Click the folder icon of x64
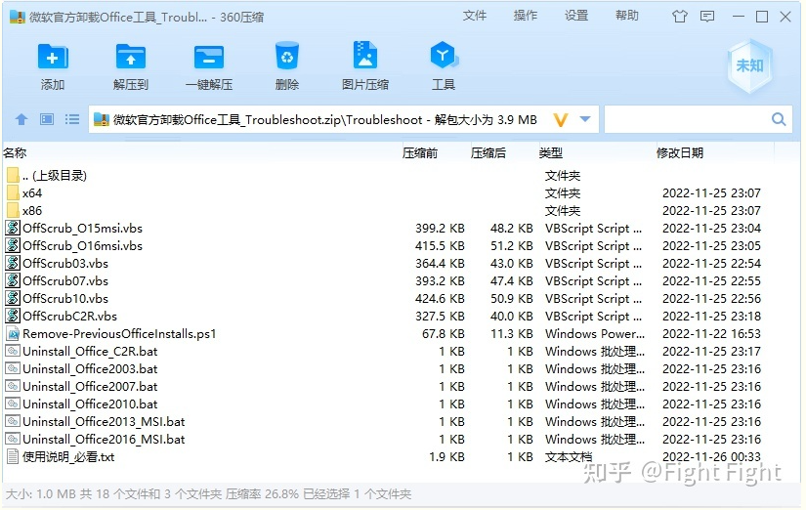This screenshot has width=806, height=510. [x=14, y=192]
